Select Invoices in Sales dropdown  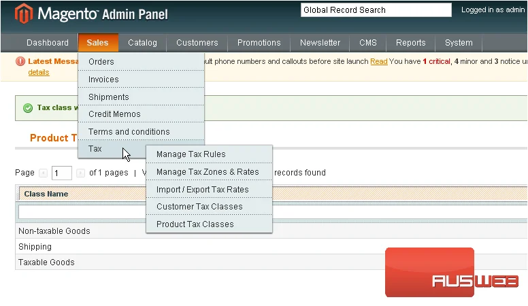[141, 80]
